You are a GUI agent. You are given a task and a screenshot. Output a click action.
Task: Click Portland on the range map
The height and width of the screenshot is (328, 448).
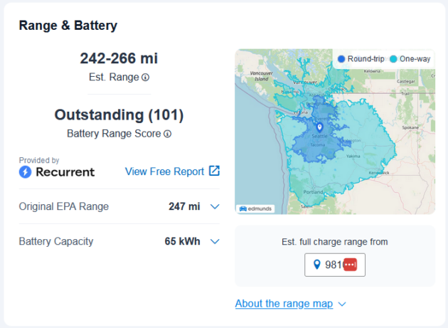coord(313,192)
